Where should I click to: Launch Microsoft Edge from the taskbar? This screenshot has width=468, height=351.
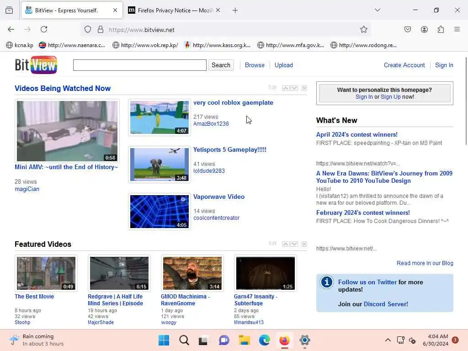(x=264, y=340)
